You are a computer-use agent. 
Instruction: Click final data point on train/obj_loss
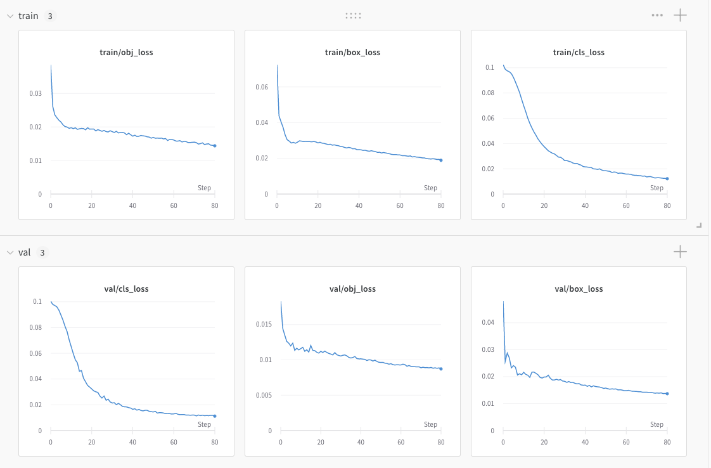point(215,146)
